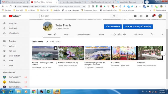The image size is (168, 94).
Task: Click TÙY CHỈNH KÊNH button
Action: 113,26
